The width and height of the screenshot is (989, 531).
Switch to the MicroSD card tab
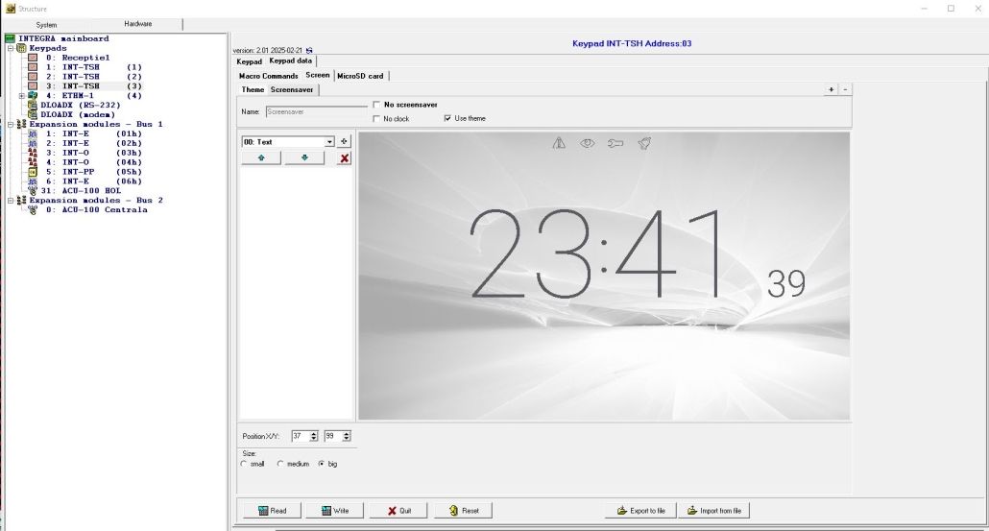coord(361,76)
